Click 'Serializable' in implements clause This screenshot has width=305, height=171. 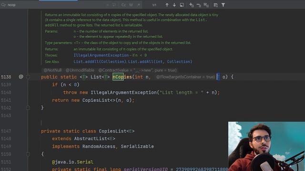point(137,146)
